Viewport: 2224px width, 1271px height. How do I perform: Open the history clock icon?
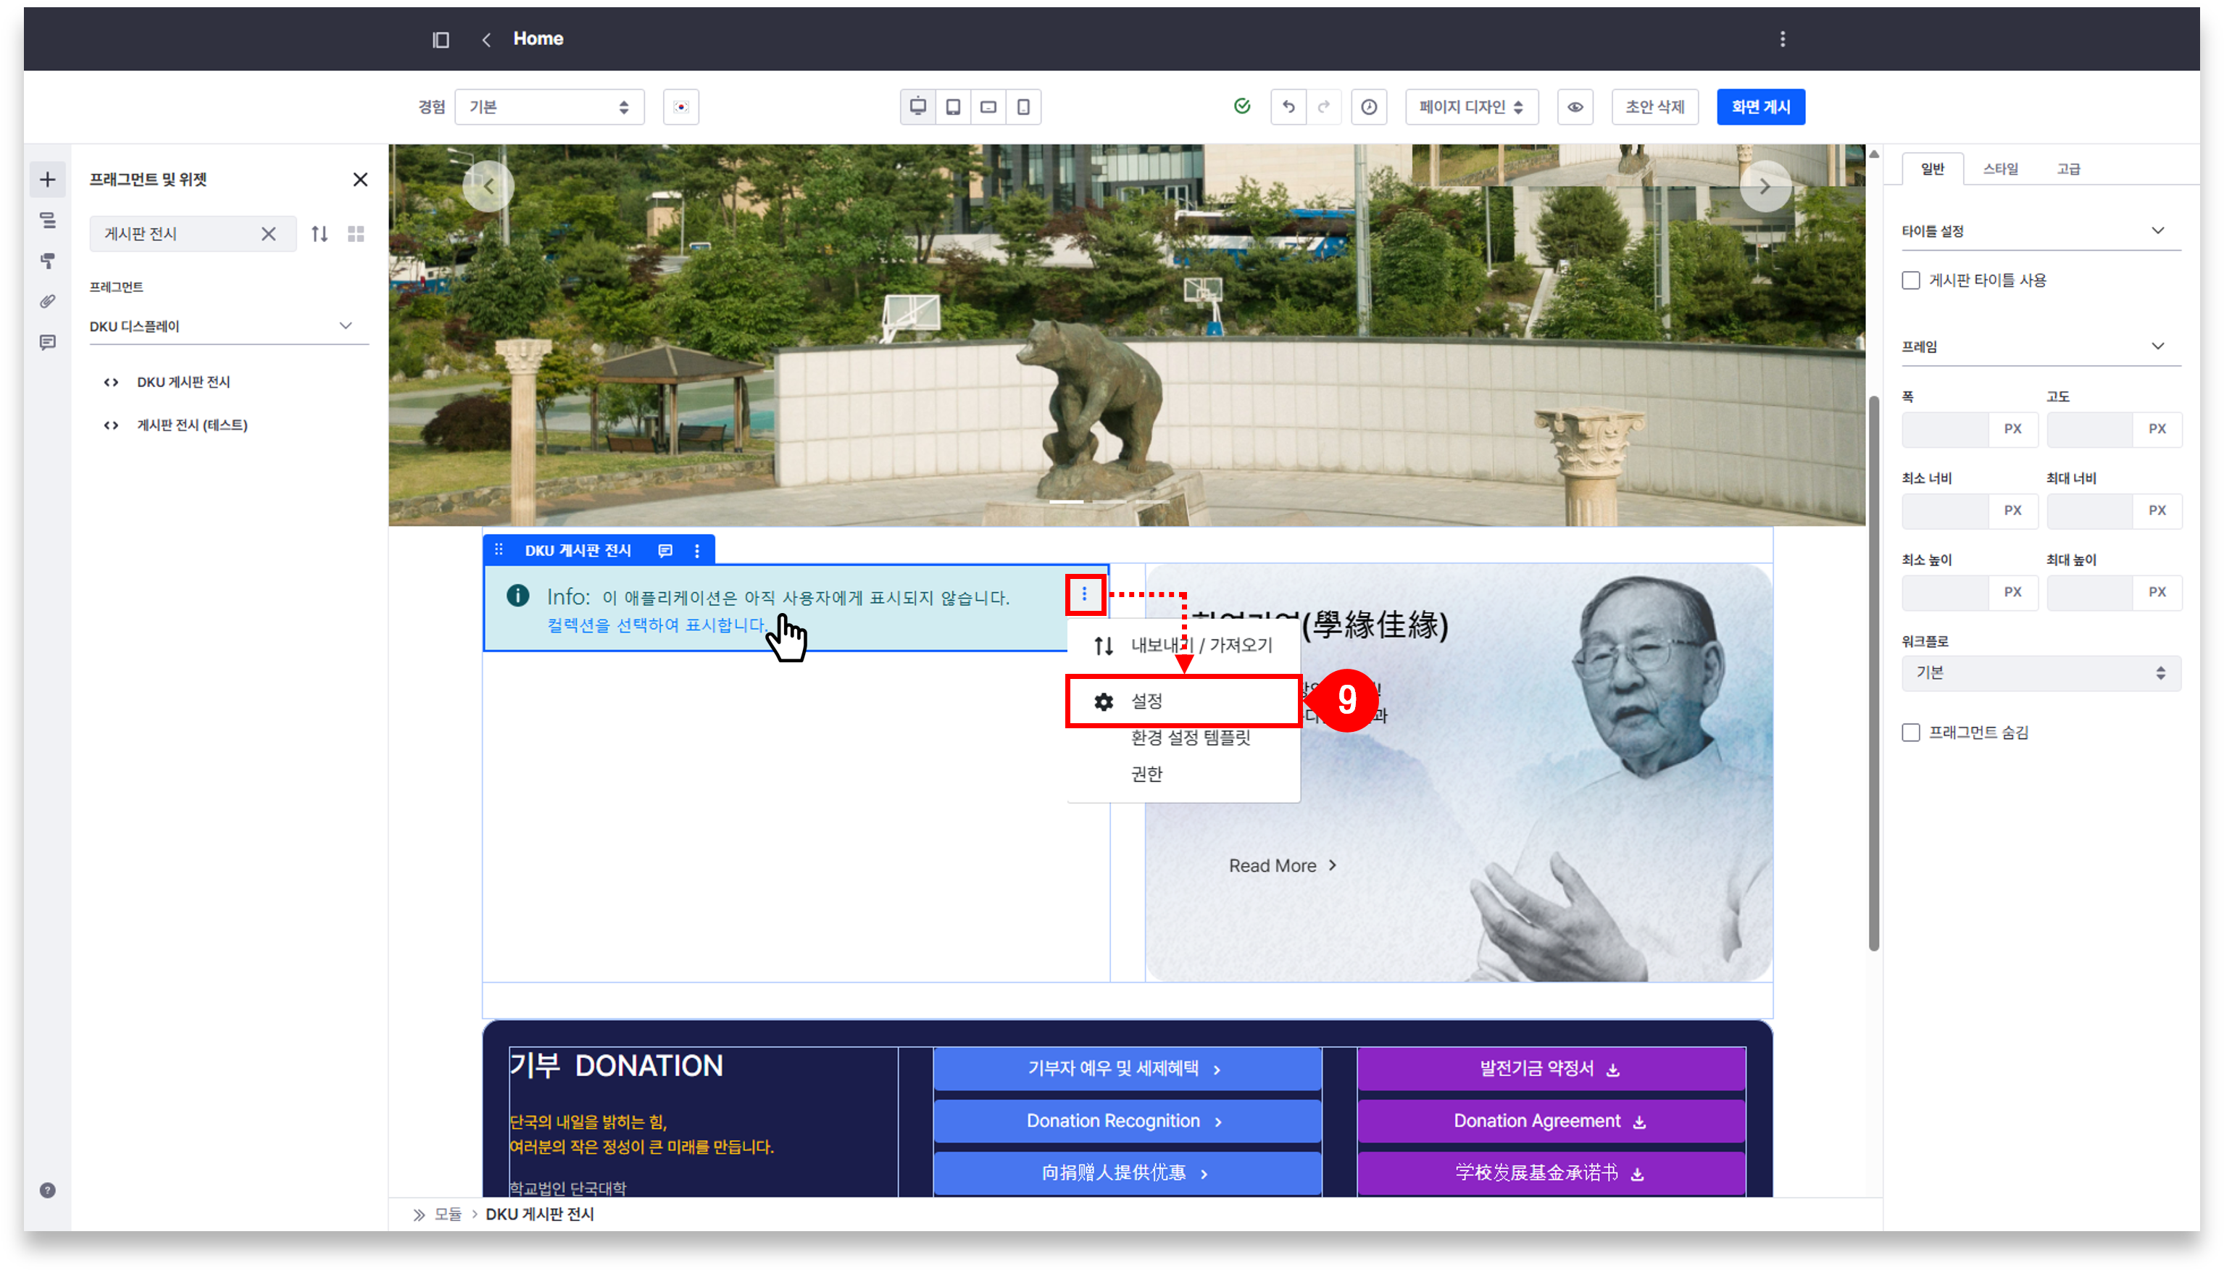pyautogui.click(x=1369, y=107)
